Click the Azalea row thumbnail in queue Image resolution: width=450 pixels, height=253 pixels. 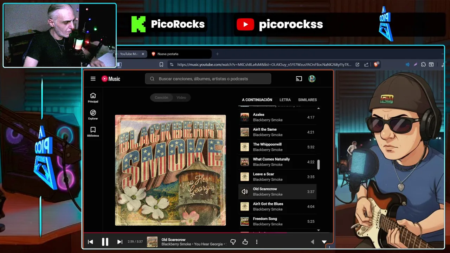245,117
